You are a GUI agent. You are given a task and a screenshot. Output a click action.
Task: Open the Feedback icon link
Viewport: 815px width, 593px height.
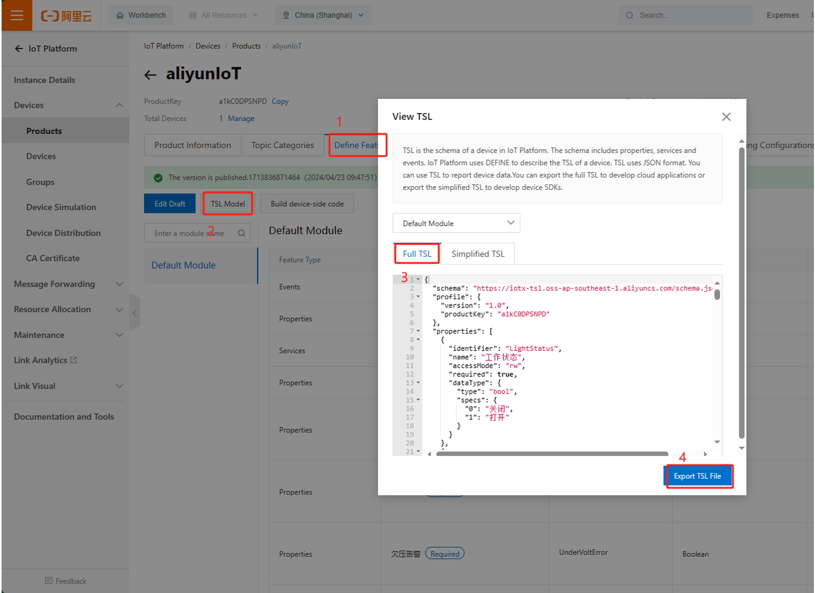[49, 581]
